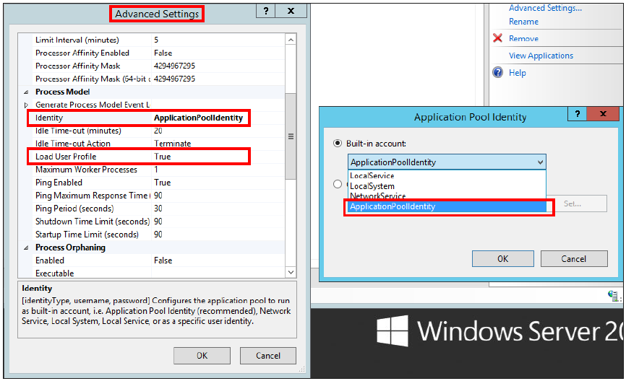
Task: Click Cancel in Advanced Settings dialog
Action: (x=267, y=355)
